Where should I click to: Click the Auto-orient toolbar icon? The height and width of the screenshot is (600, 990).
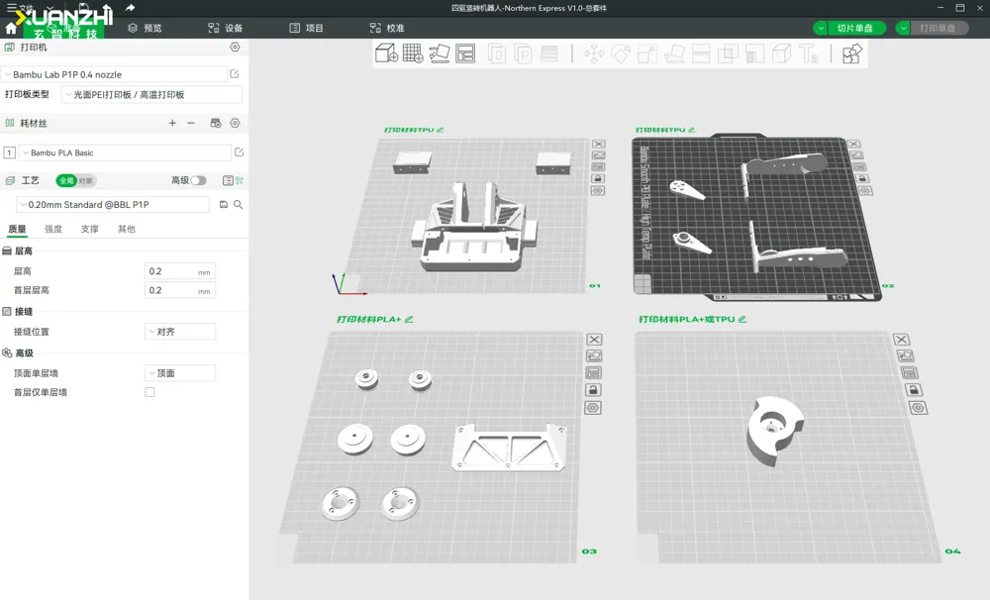click(440, 53)
